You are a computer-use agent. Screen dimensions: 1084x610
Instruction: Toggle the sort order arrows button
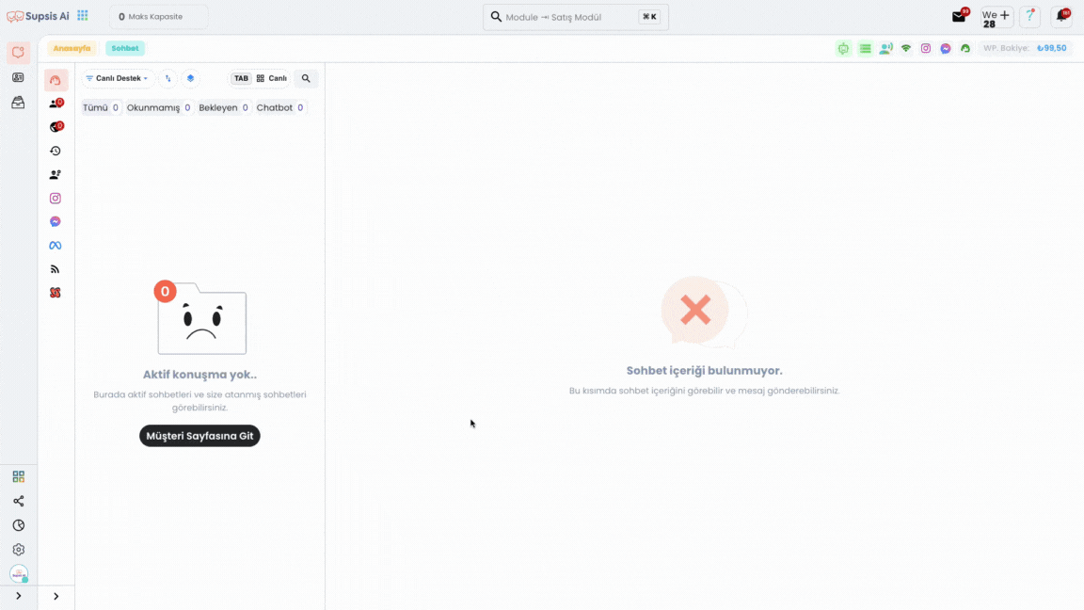point(168,78)
